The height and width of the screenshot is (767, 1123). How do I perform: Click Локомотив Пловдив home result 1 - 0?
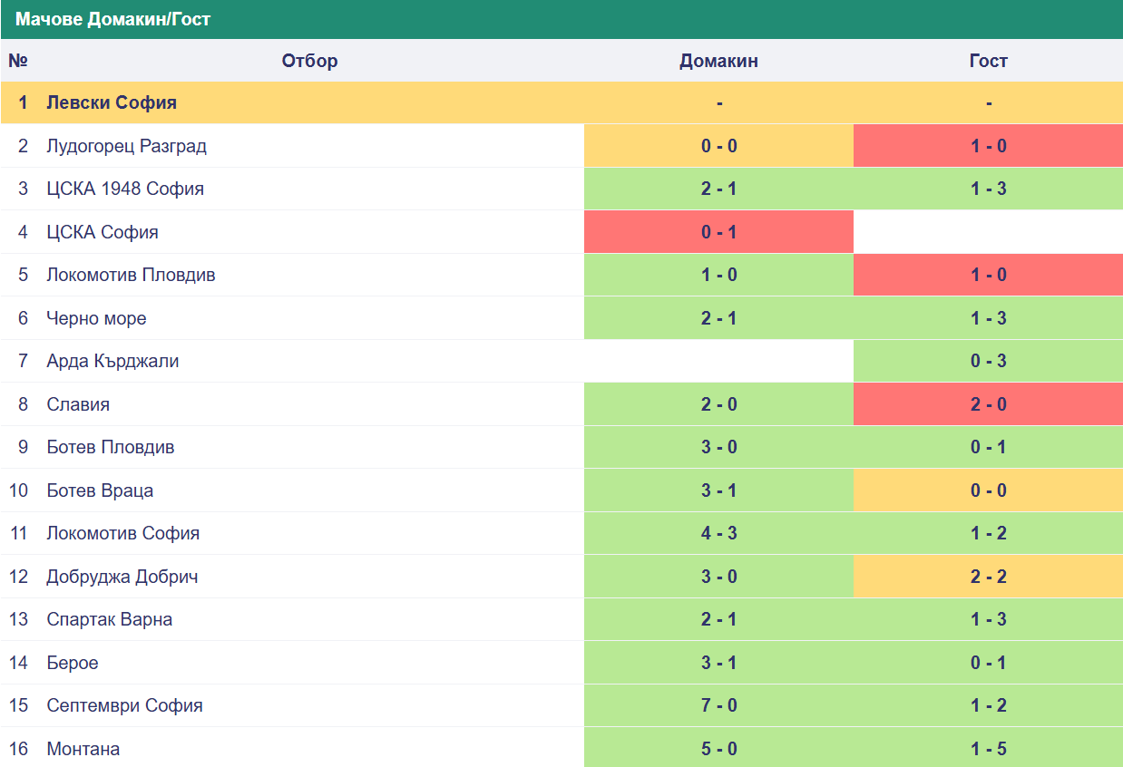pos(718,275)
